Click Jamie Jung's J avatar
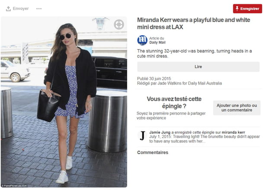Screen dimensions: 270x190 tap(142, 136)
